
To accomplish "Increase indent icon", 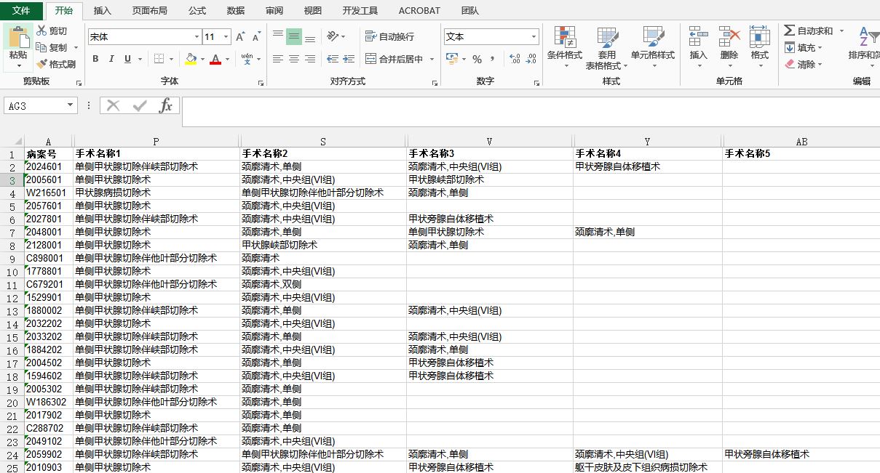I will point(349,59).
